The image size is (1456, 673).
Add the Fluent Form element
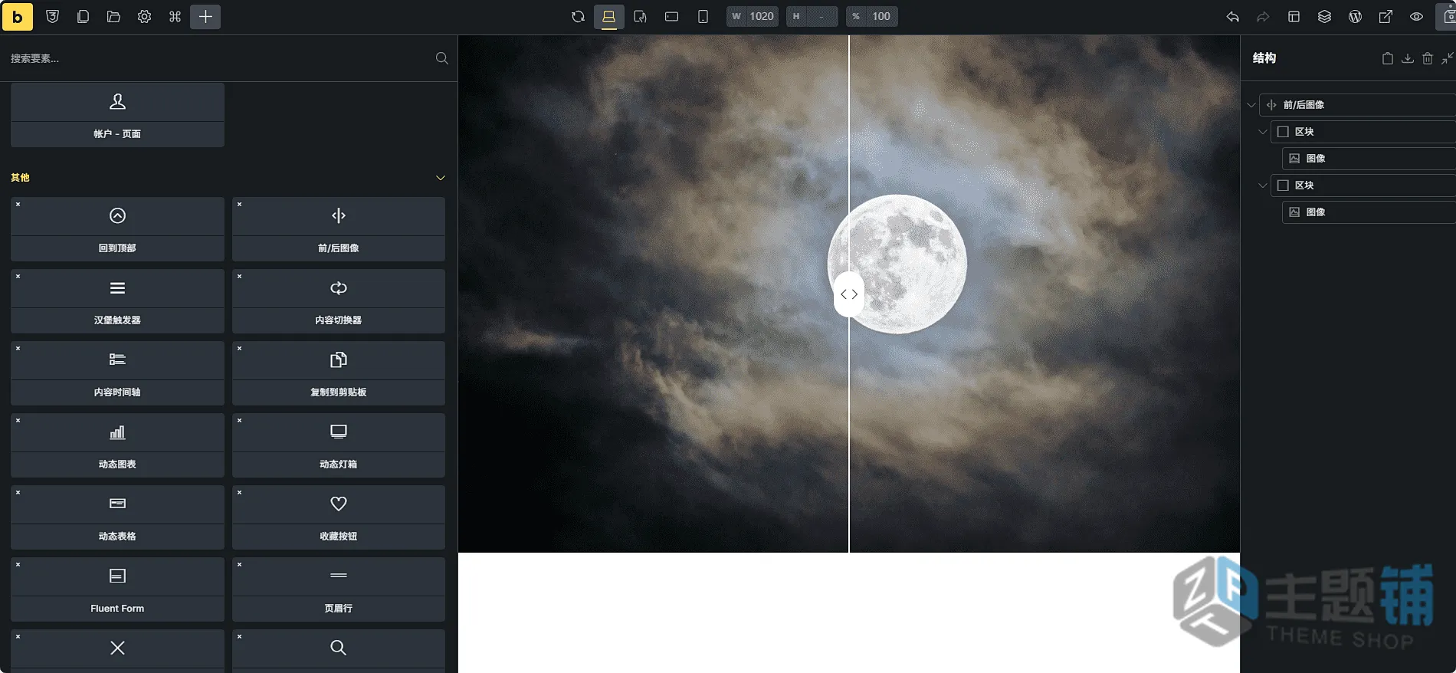click(117, 589)
